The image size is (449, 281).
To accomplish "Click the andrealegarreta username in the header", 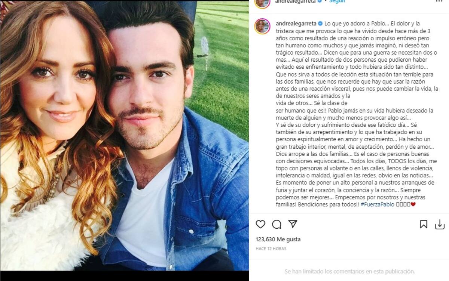I will click(x=296, y=1).
